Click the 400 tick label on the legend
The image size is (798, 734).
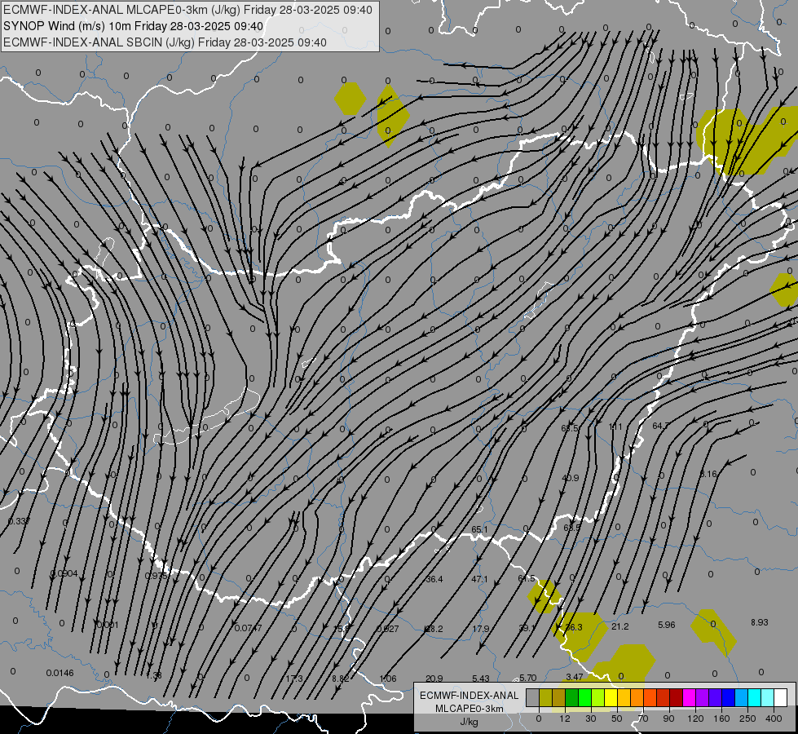tap(774, 719)
